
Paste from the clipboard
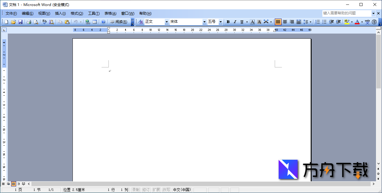click(x=67, y=22)
